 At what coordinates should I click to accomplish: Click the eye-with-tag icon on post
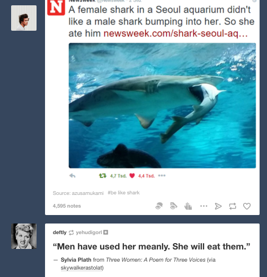pyautogui.click(x=174, y=206)
